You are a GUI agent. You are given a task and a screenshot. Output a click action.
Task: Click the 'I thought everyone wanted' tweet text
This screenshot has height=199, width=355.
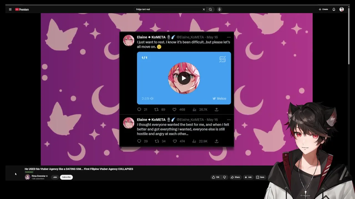tap(183, 129)
